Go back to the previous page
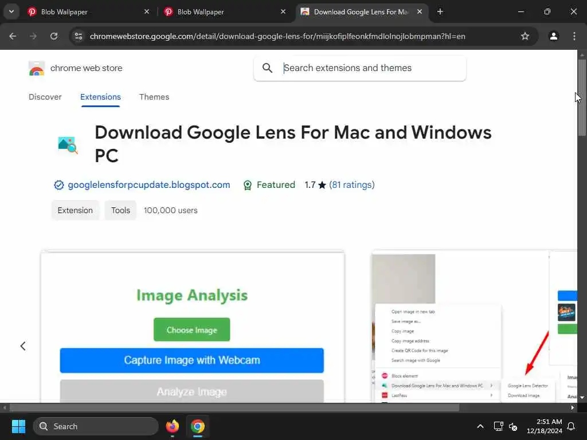587x440 pixels. click(x=13, y=36)
